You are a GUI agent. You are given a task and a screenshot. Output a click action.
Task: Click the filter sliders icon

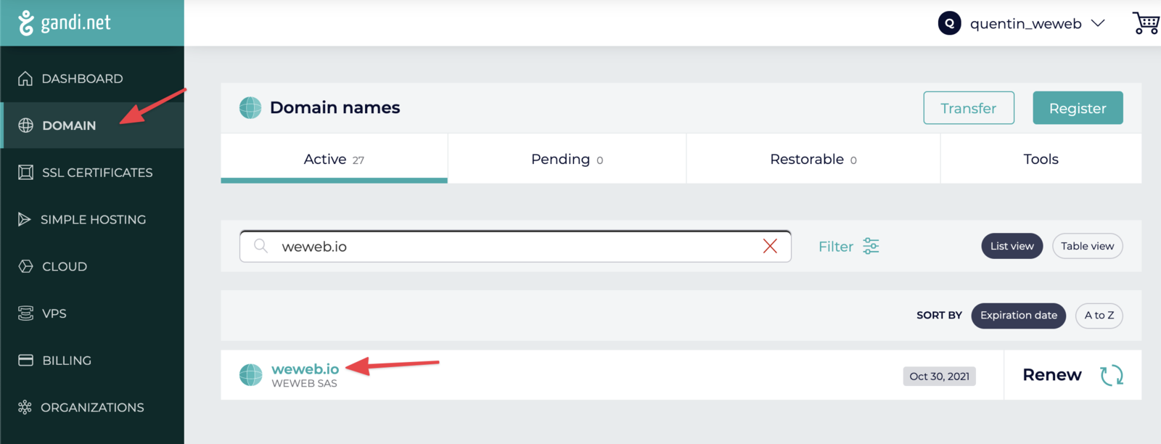871,247
